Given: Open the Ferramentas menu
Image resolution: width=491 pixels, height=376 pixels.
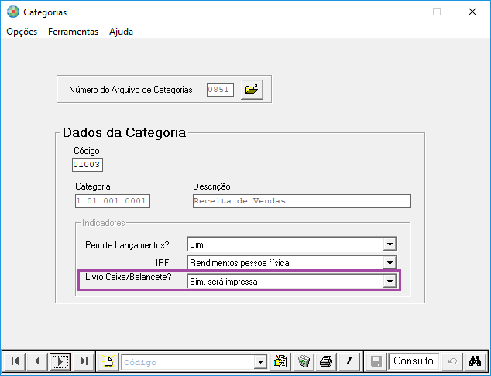Looking at the screenshot, I should (x=73, y=32).
